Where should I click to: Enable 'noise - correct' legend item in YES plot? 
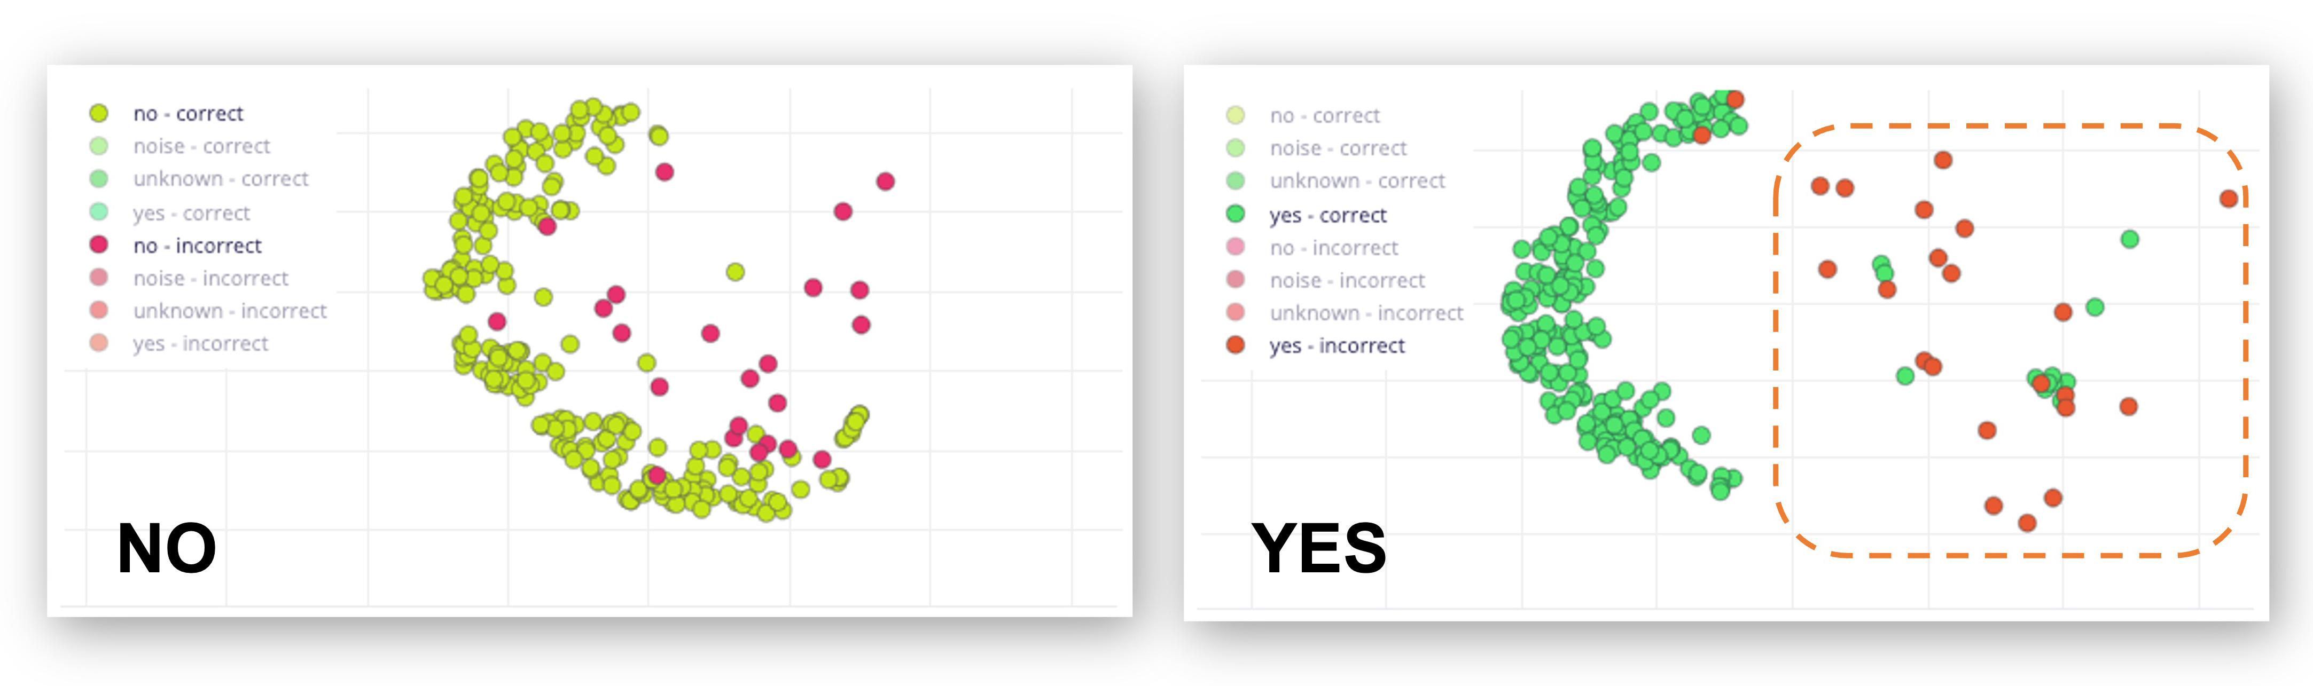pos(1338,148)
